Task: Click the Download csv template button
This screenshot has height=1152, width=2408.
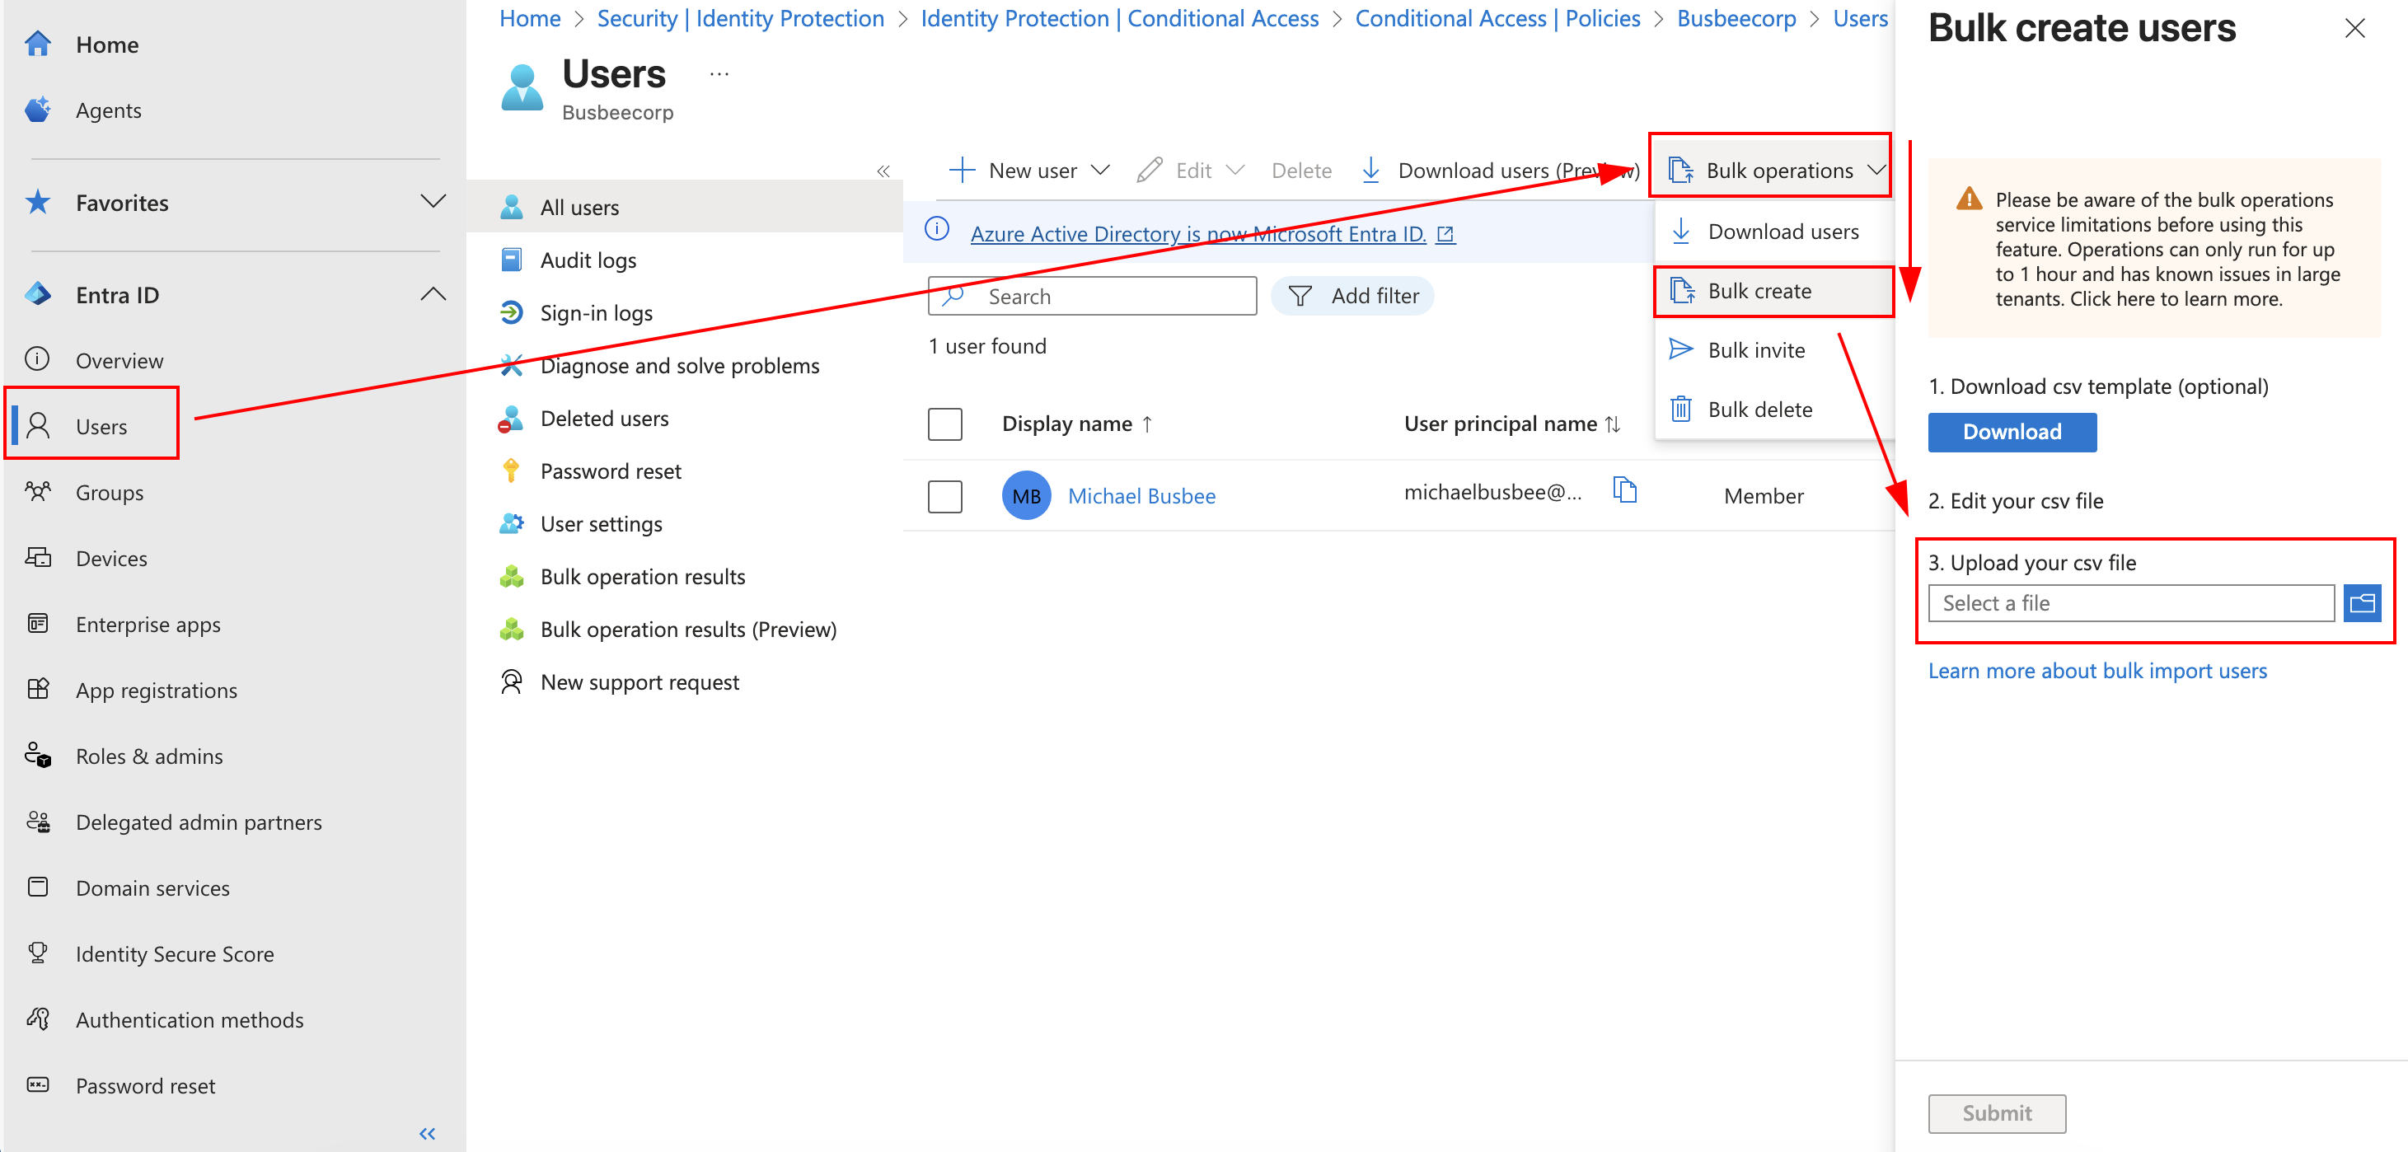Action: click(2012, 431)
